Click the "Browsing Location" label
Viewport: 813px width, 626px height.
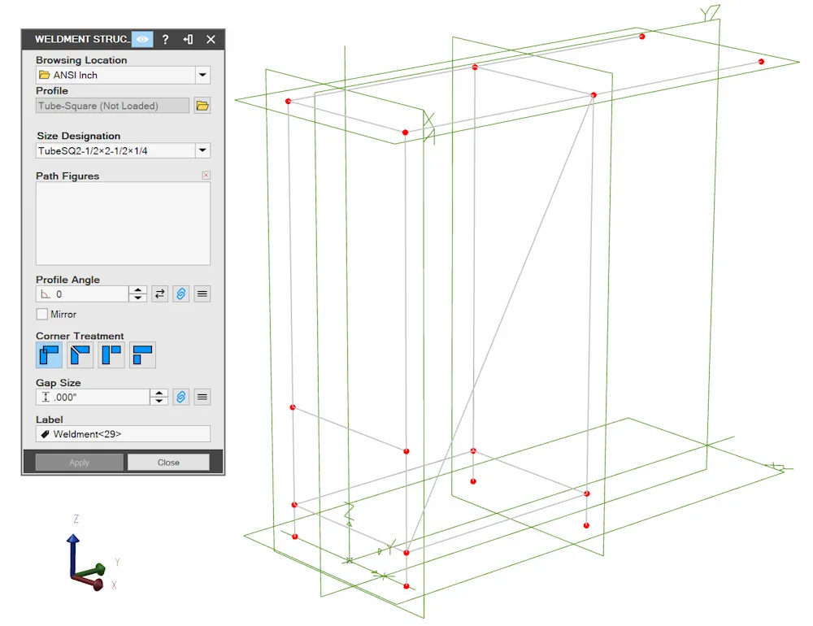(x=81, y=60)
